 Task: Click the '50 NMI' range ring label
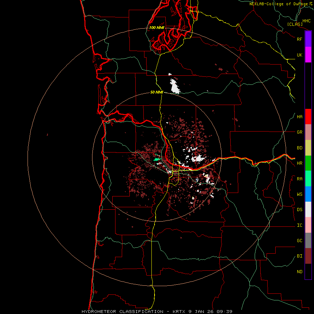[x=157, y=92]
